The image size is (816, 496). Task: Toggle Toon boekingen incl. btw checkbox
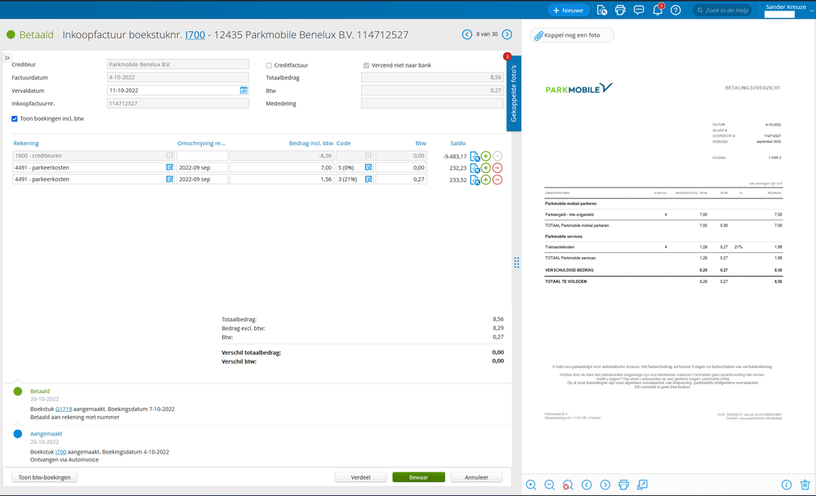pyautogui.click(x=15, y=118)
